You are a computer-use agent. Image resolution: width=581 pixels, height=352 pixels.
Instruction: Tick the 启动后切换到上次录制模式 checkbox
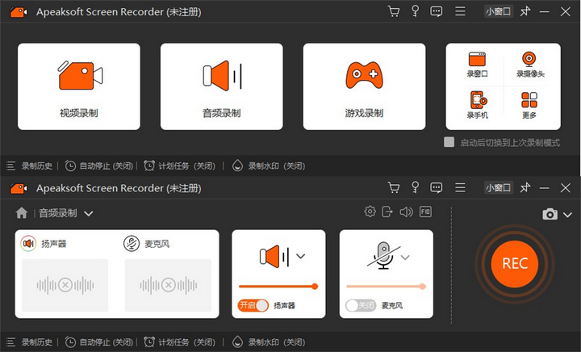point(449,142)
